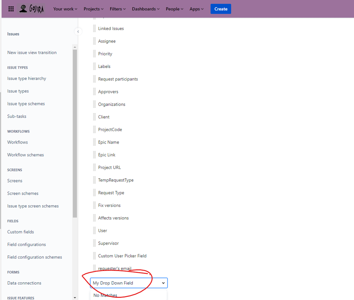Click the dropdown arrow of the field selector
Screen dimensions: 354x300
click(x=163, y=283)
